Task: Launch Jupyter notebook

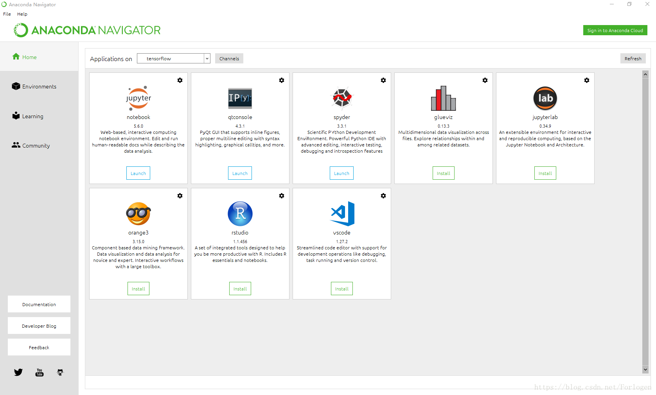Action: point(138,173)
